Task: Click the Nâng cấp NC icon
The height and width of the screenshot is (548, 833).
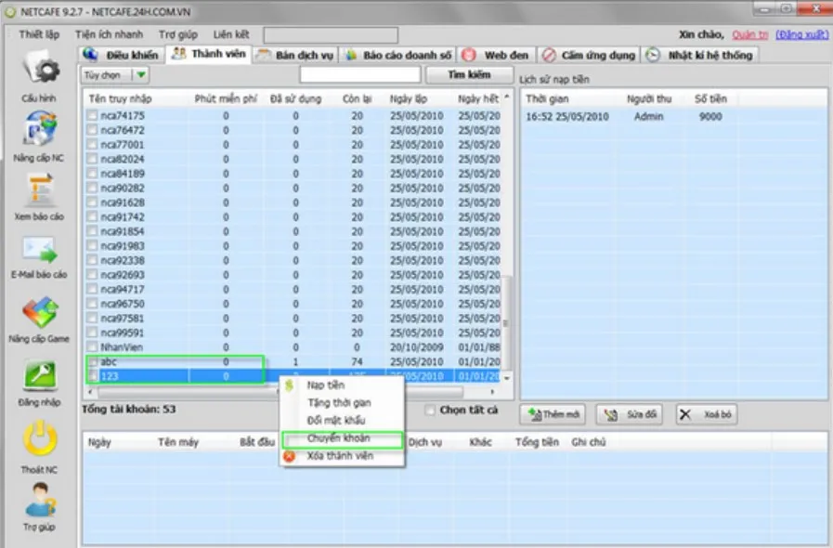Action: [39, 131]
